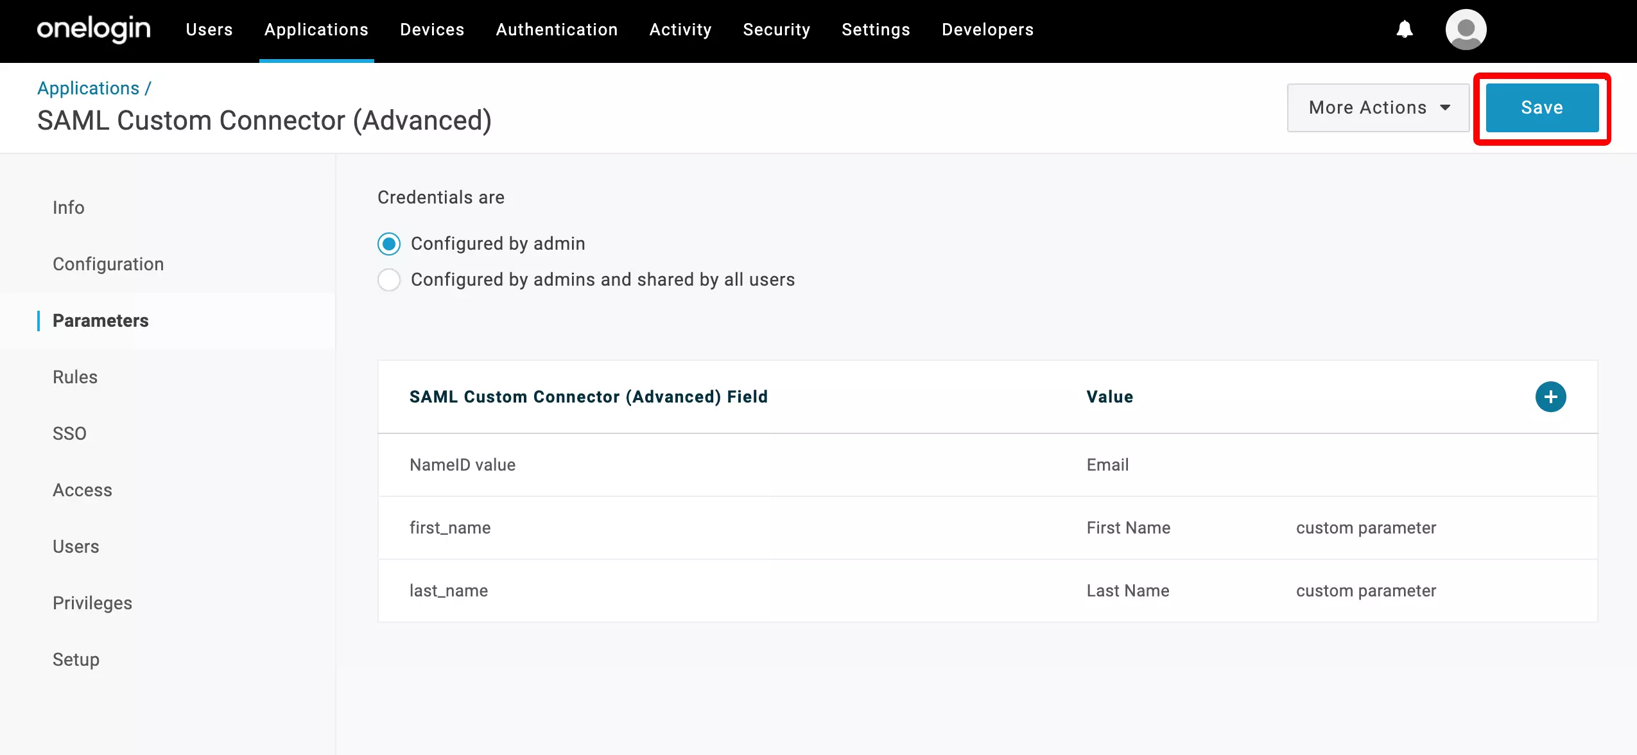Click custom parameter label for first_name
The image size is (1637, 755).
pos(1365,528)
